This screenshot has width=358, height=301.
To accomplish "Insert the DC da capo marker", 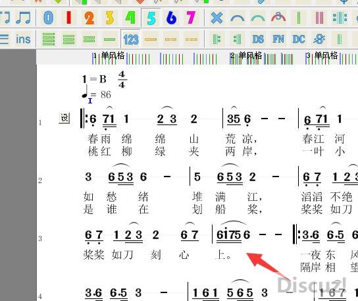I will click(299, 39).
